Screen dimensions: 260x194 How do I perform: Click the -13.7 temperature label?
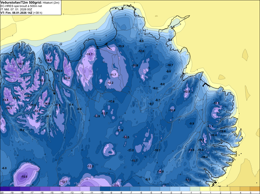[x=89, y=54]
